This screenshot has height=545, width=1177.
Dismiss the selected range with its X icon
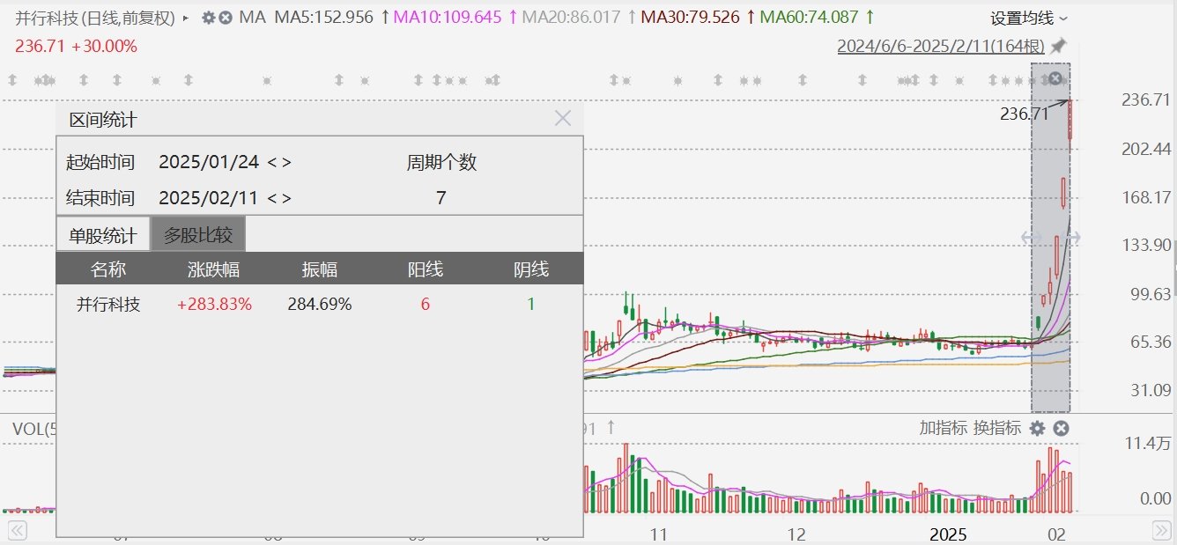[x=1055, y=78]
